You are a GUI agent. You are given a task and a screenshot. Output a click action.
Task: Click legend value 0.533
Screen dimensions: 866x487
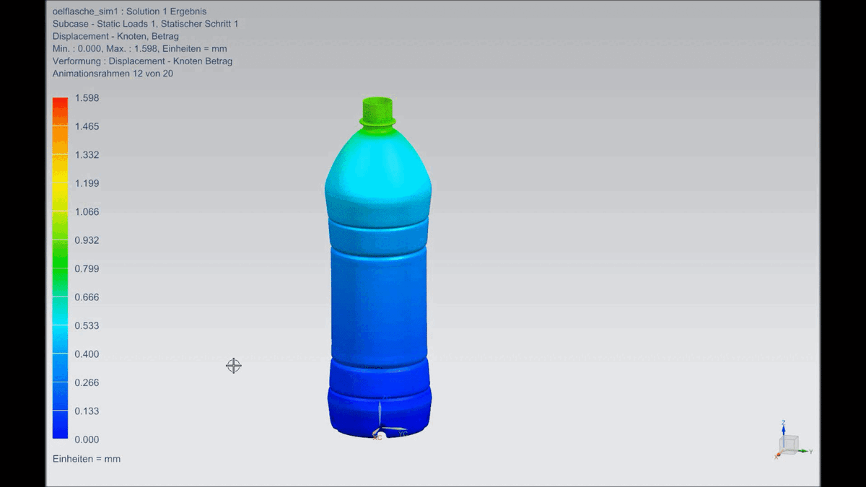click(87, 326)
